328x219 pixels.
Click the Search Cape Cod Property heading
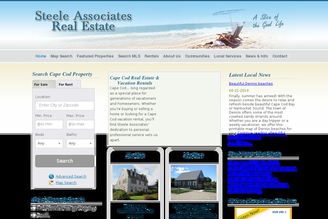pos(62,74)
